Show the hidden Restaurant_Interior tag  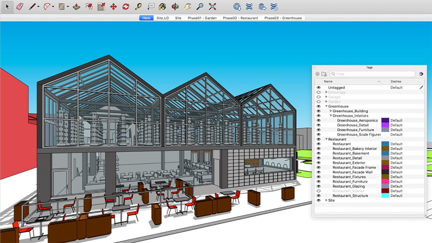tap(318, 191)
